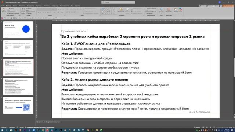Select the slide 5 thumbnail with the QR code
Viewport: 235px width, 132px height.
click(x=18, y=105)
